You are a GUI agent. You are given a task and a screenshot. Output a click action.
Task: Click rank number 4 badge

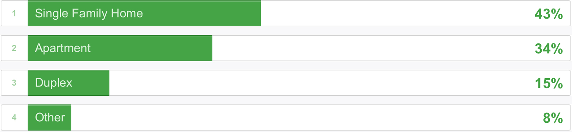(x=14, y=117)
